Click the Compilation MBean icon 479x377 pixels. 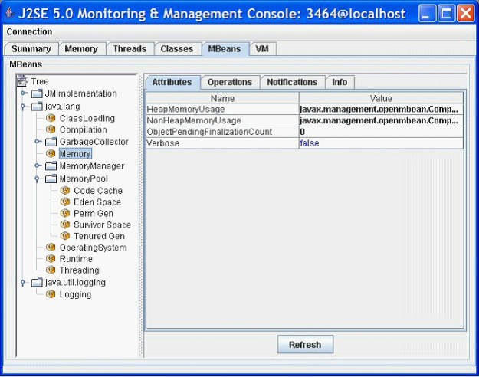[x=51, y=129]
